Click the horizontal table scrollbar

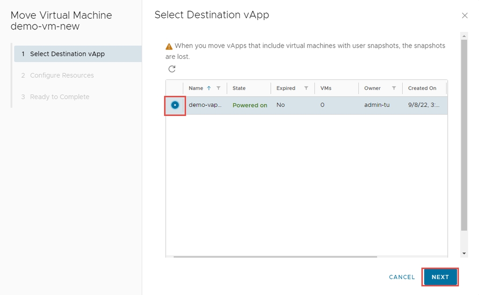point(275,256)
